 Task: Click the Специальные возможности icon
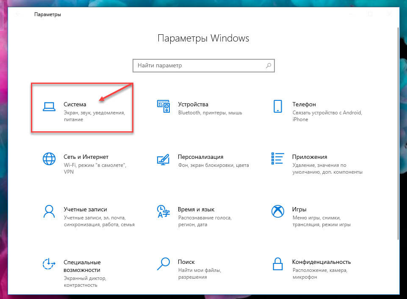coord(49,264)
